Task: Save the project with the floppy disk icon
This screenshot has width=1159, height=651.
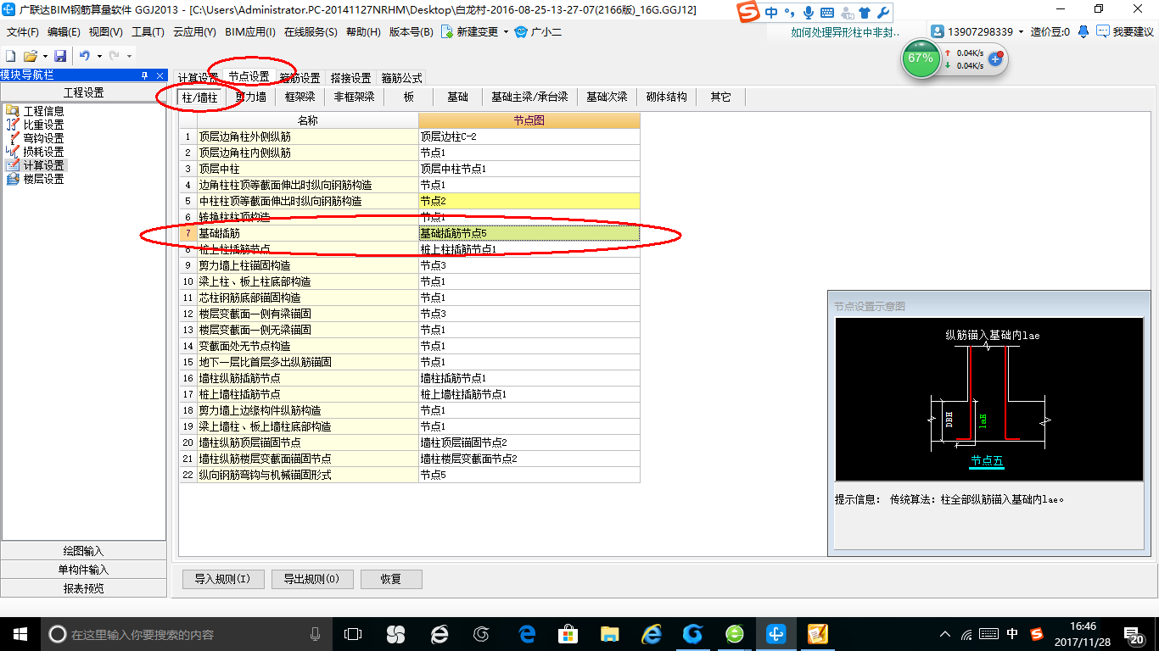Action: [60, 55]
